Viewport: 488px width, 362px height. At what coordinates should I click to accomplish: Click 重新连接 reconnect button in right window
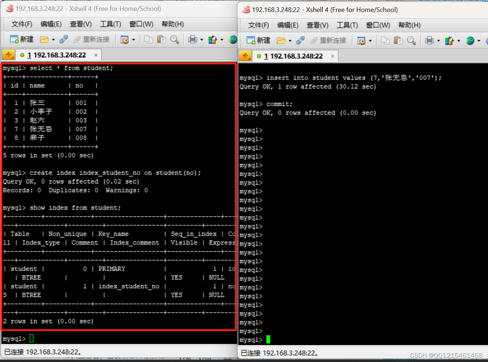(328, 40)
